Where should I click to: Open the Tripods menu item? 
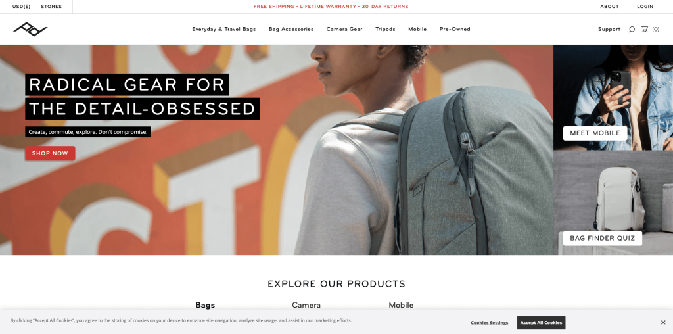pos(385,29)
